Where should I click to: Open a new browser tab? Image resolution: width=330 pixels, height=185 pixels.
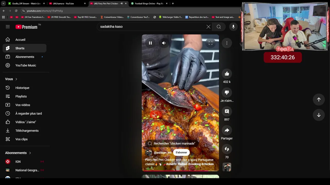pyautogui.click(x=173, y=4)
